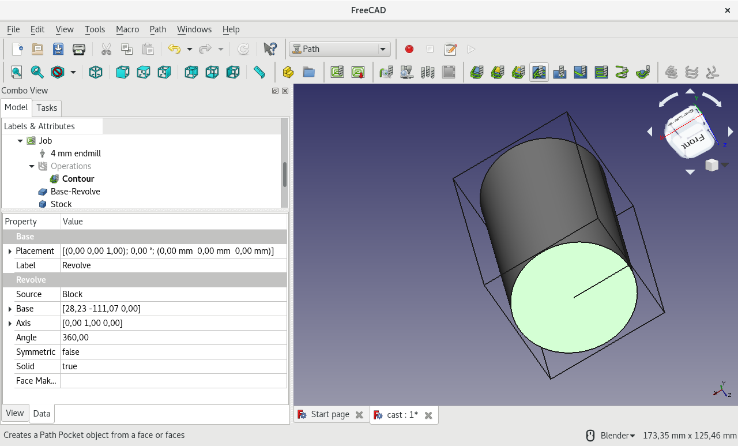Collapse the Operations tree node
738x446 pixels.
click(x=32, y=166)
